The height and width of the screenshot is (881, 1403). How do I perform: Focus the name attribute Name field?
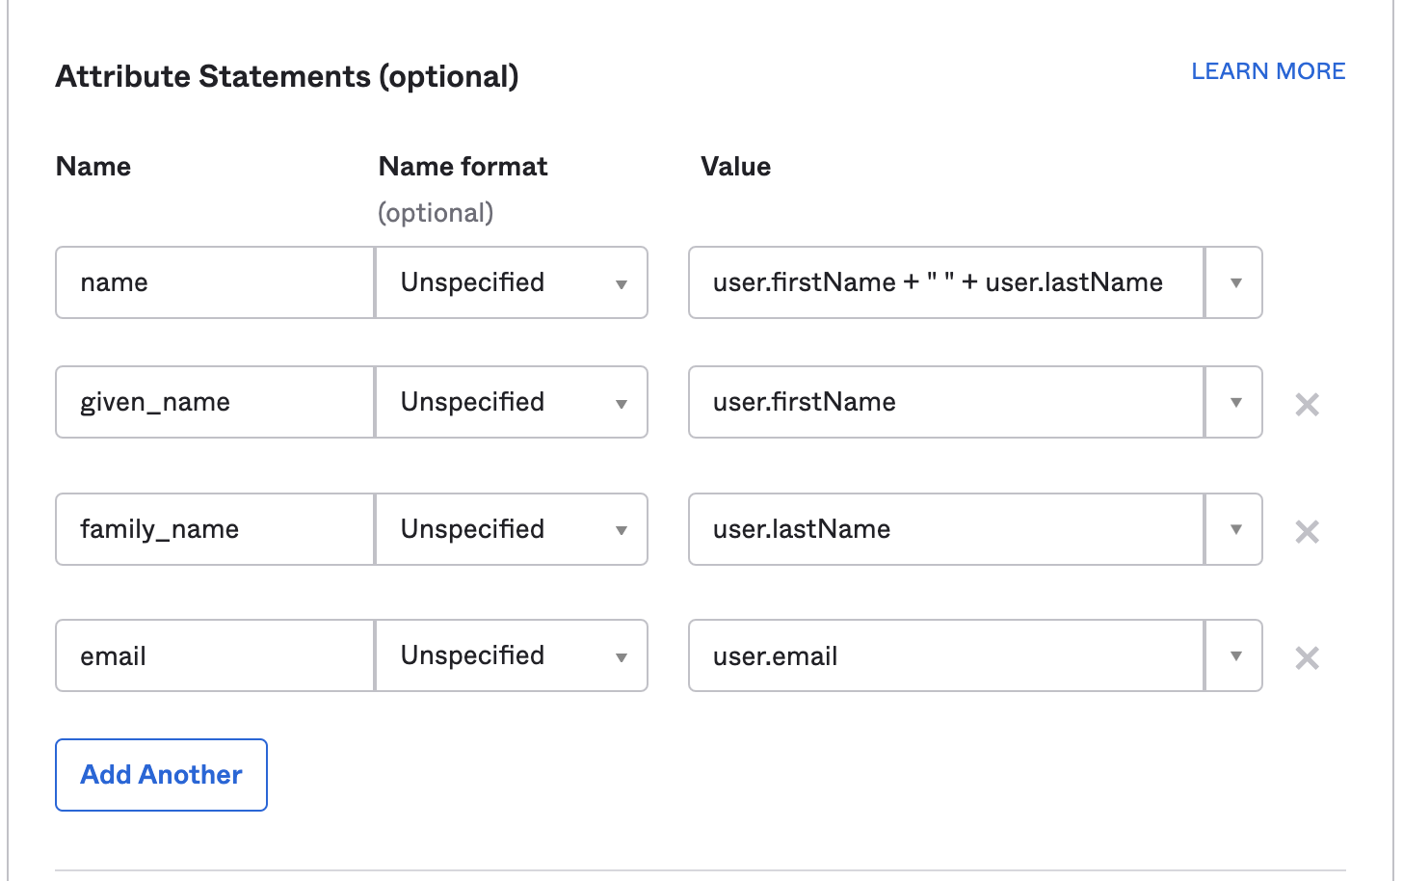pos(215,282)
